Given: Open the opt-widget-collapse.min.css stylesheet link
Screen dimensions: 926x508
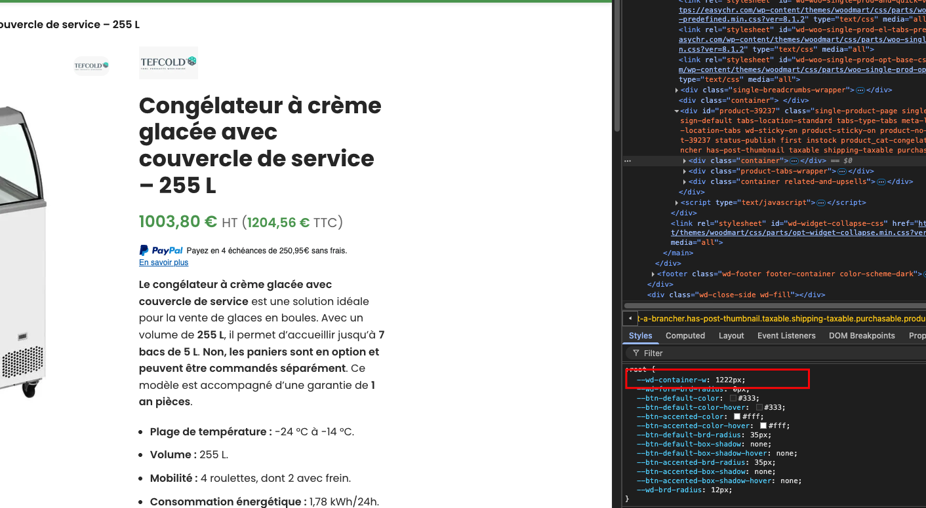Looking at the screenshot, I should click(x=798, y=232).
